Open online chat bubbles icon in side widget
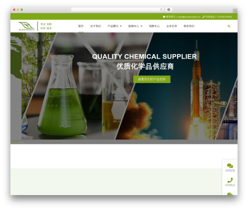This screenshot has height=210, width=248. 230,166
